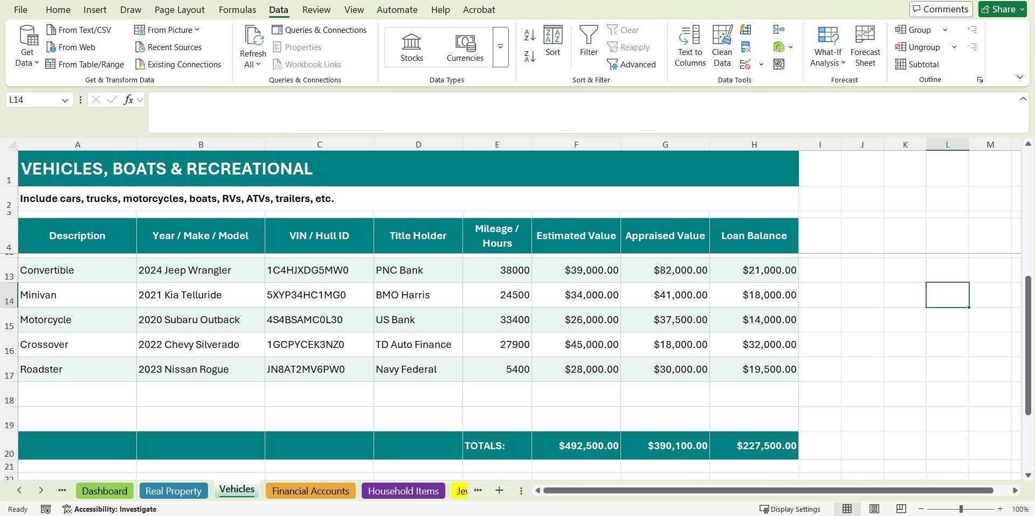Screen dimensions: 1035x516
Task: Select the Currencies data type
Action: click(x=465, y=47)
